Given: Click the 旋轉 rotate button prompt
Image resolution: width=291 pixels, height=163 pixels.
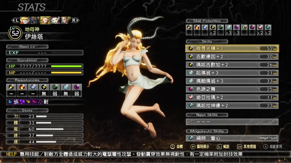Looking at the screenshot, I should point(176,147).
